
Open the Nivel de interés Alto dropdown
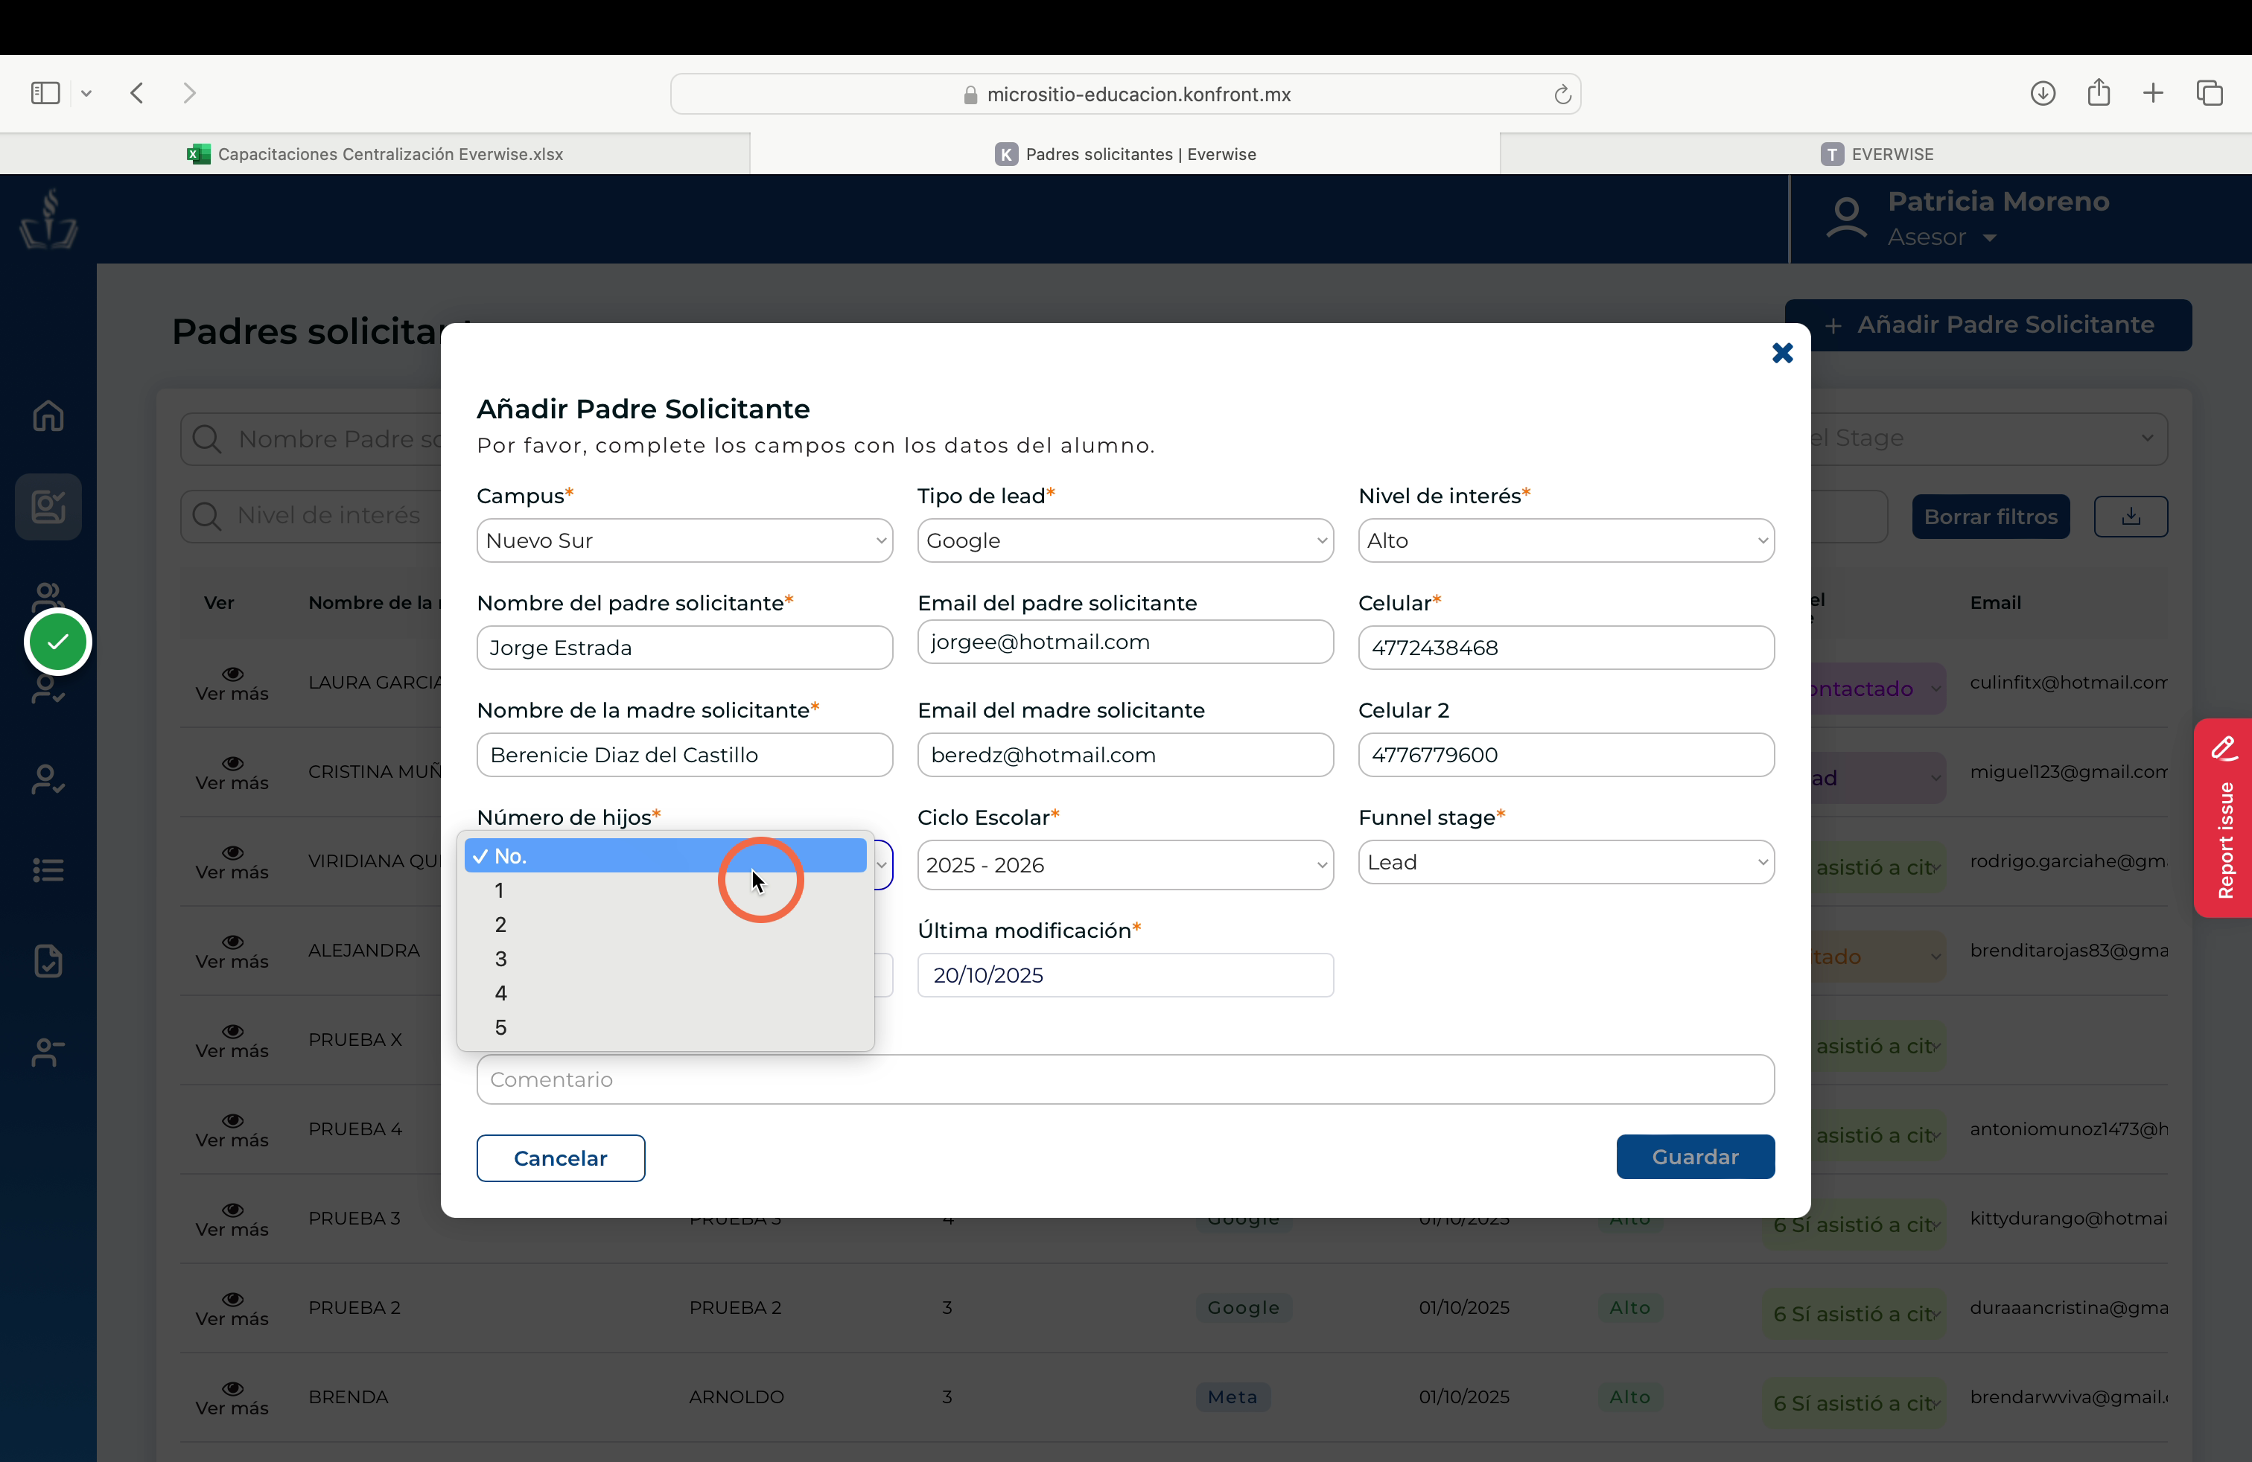click(x=1566, y=540)
